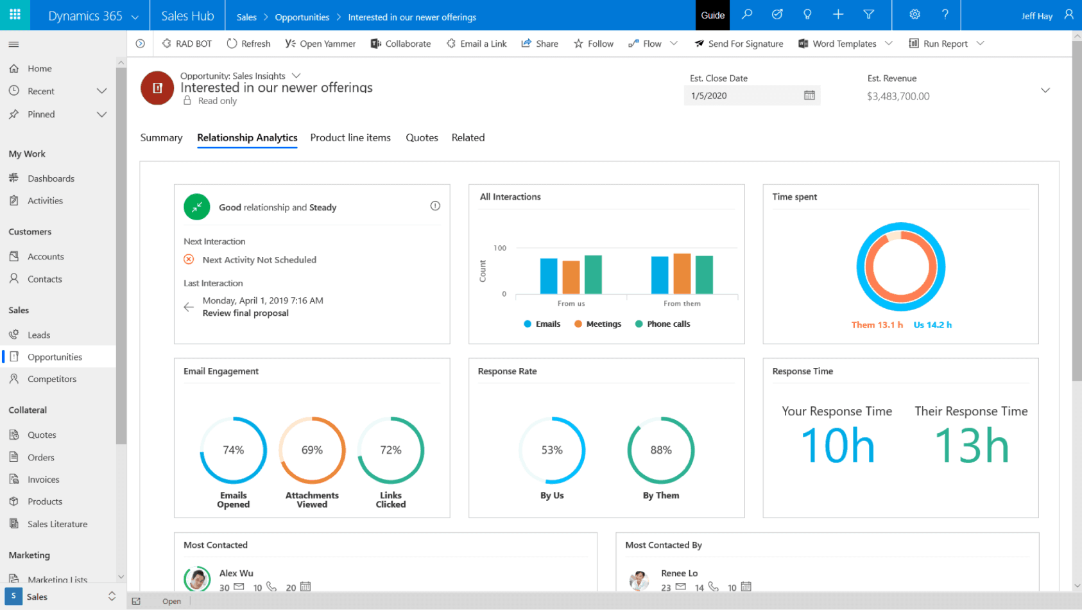The width and height of the screenshot is (1082, 610).
Task: Open the settings gear icon
Action: (915, 15)
